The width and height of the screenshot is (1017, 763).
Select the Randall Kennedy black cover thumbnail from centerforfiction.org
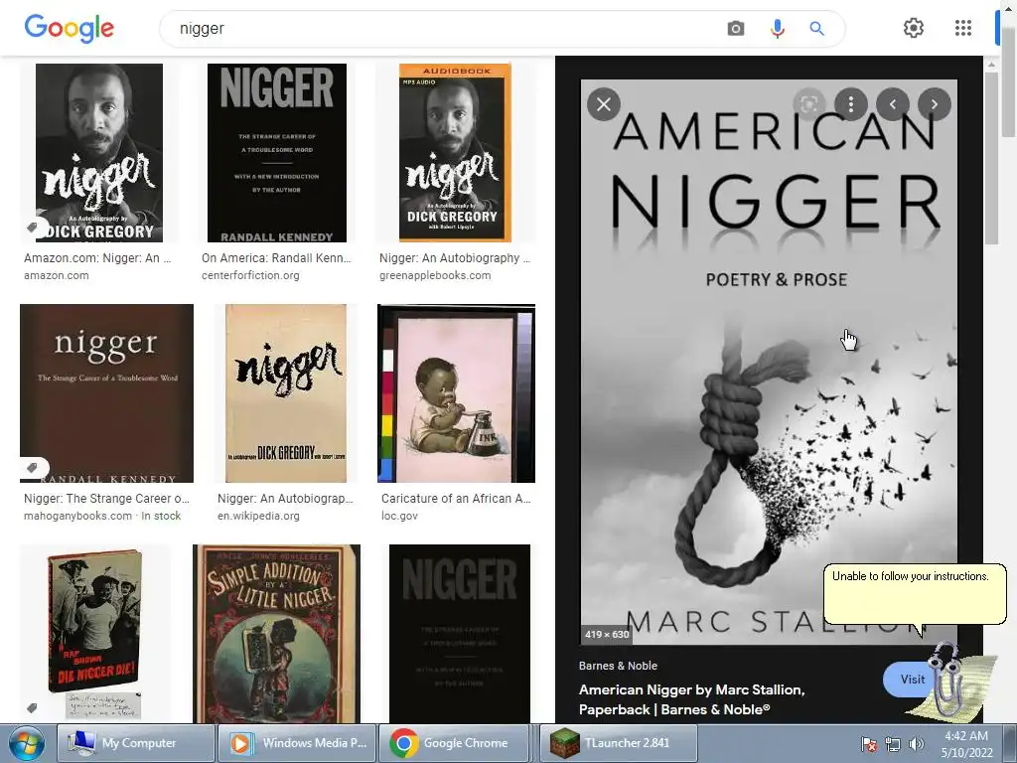pyautogui.click(x=277, y=152)
